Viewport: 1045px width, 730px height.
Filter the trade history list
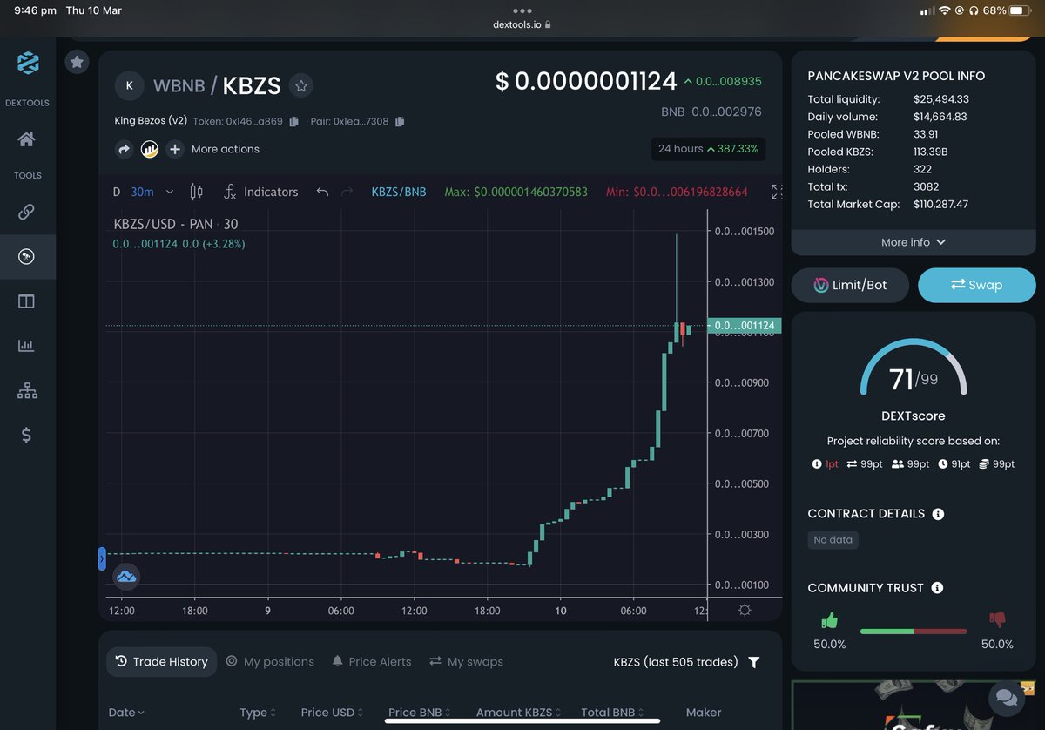[754, 662]
